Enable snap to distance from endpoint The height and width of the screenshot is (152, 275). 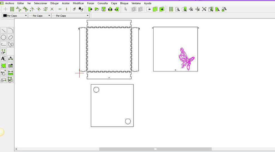tap(45, 9)
